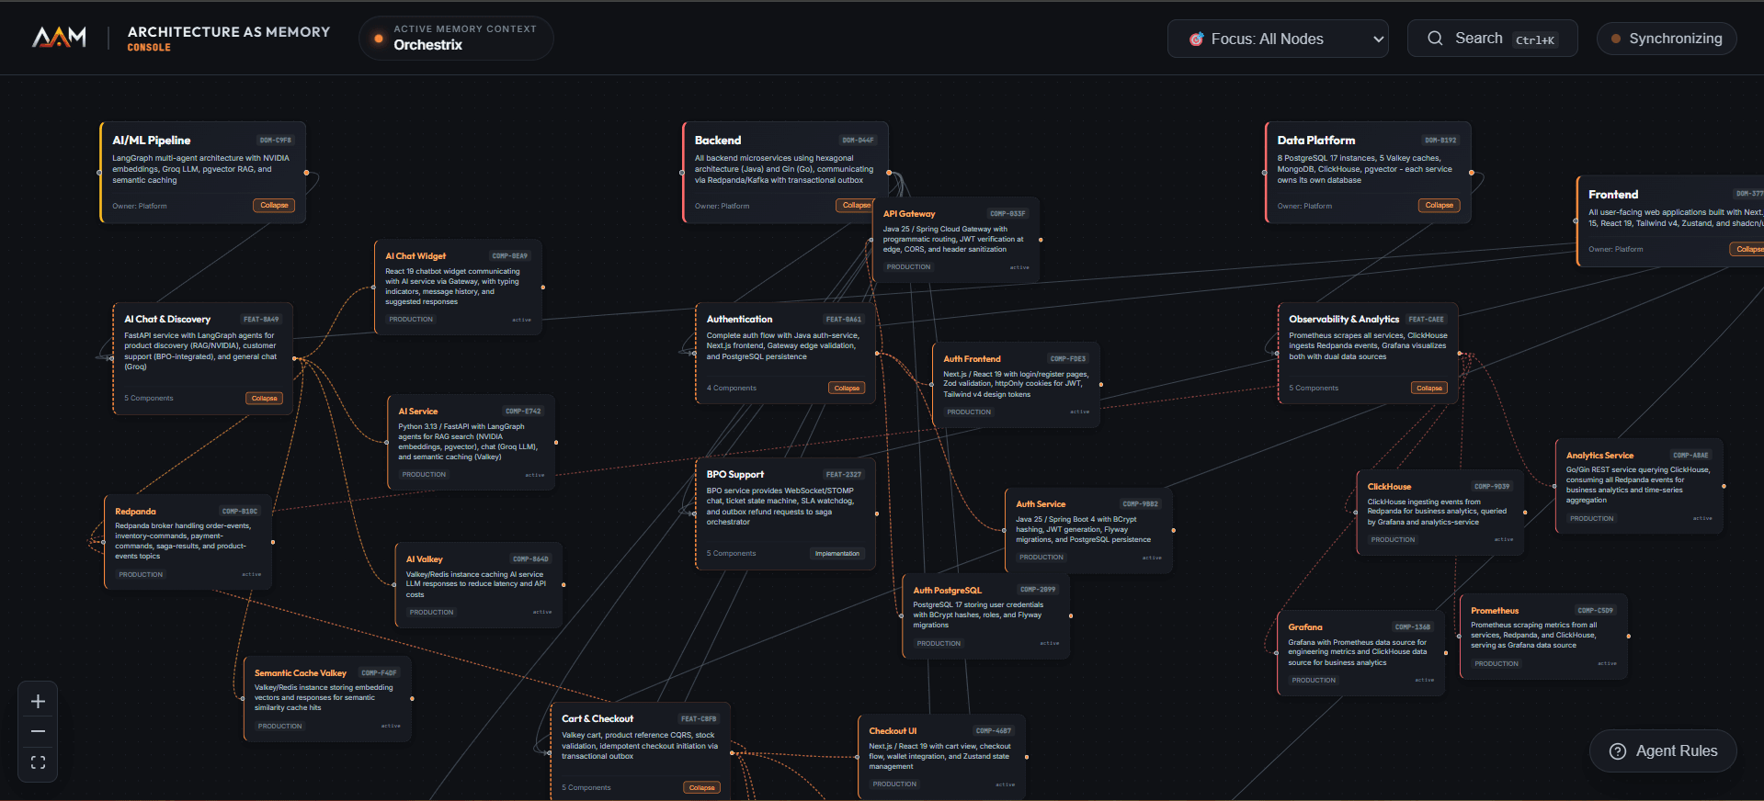Open the Search field
Image resolution: width=1764 pixels, height=801 pixels.
1492,39
